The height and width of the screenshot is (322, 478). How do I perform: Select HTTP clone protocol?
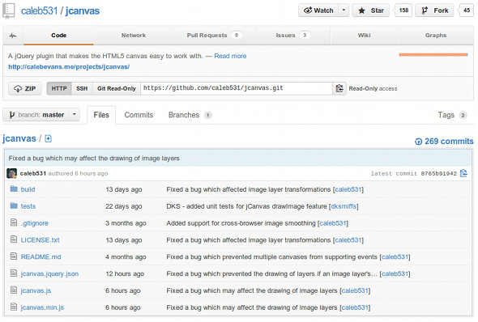(59, 88)
